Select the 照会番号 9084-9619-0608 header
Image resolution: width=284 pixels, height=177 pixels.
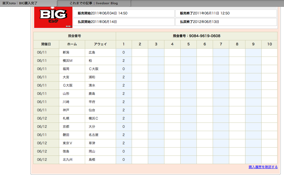[x=197, y=36]
